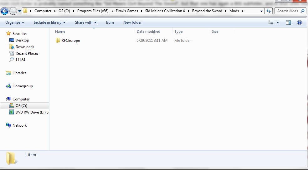
Task: Change your view icon button
Action: pos(271,22)
